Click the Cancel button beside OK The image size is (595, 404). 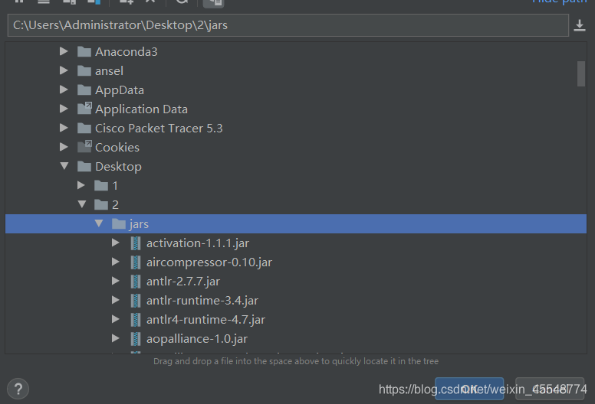(x=550, y=389)
